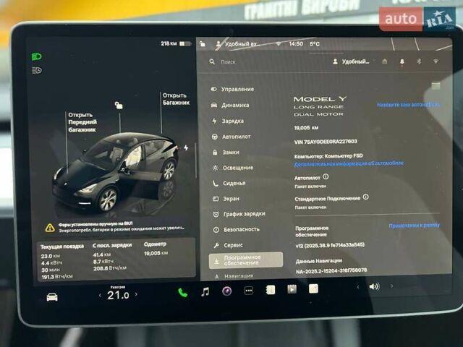Open the Автопилот menu
463x347 pixels.
[x=231, y=137]
